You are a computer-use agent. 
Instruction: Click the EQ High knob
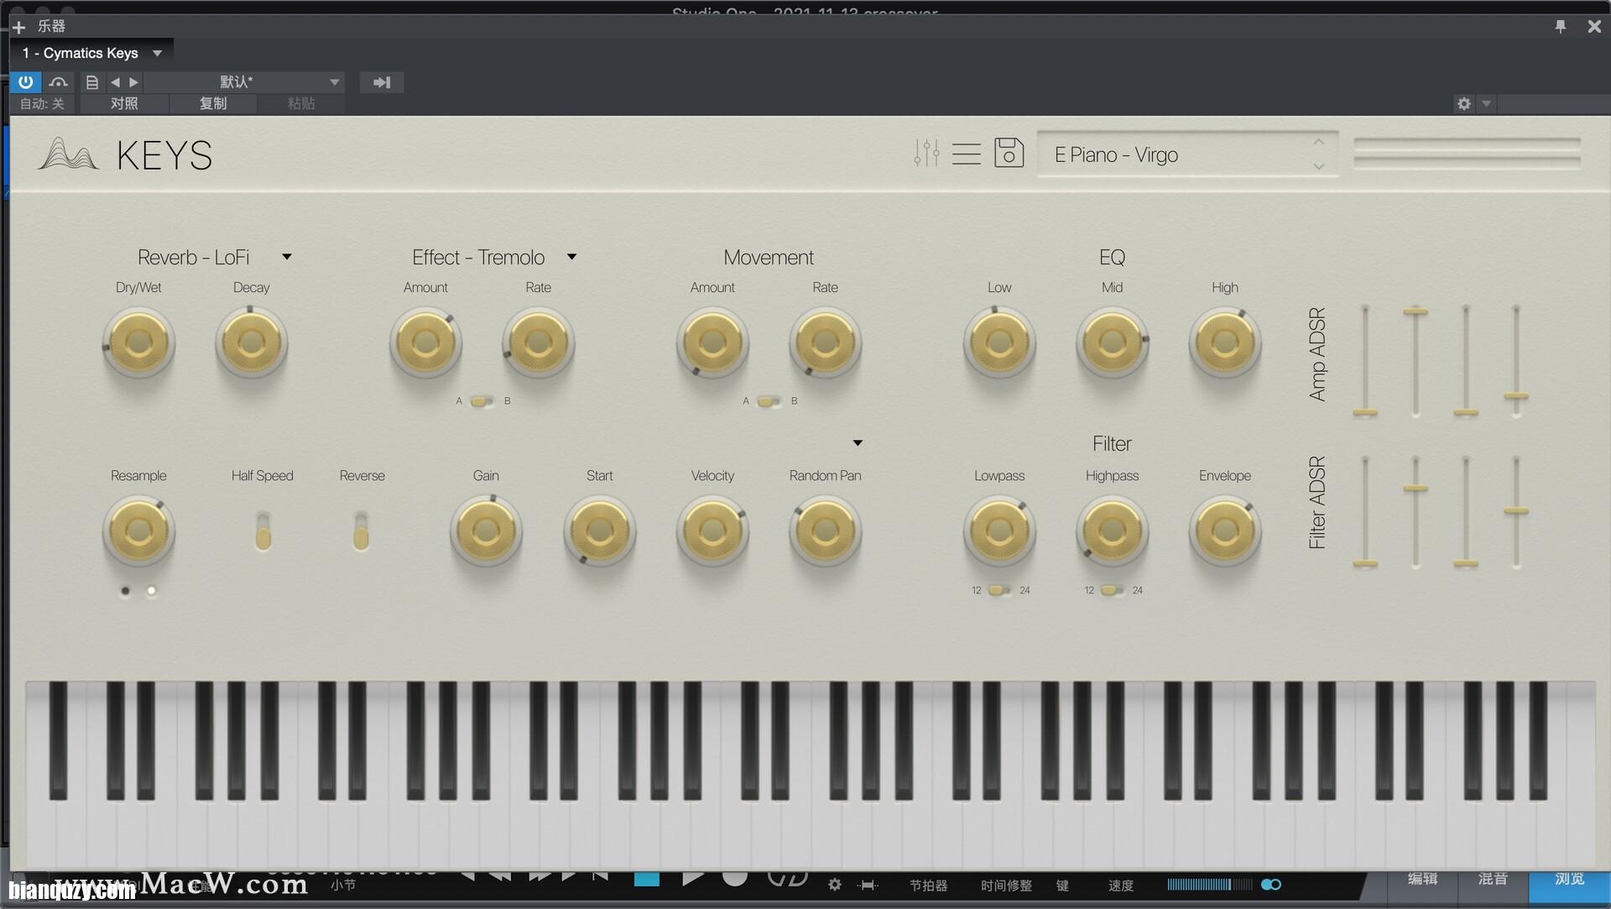(1224, 342)
